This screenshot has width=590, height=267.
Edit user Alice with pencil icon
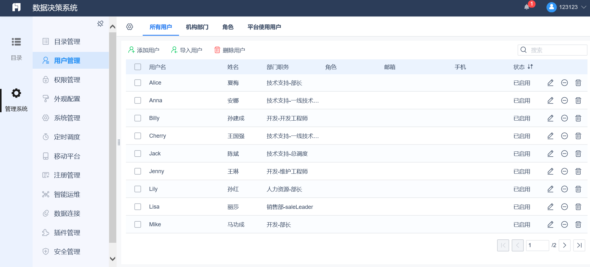(550, 83)
